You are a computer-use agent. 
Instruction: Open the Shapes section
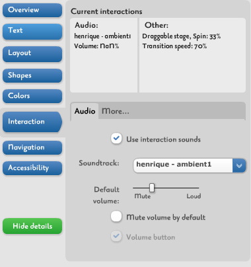pyautogui.click(x=32, y=75)
